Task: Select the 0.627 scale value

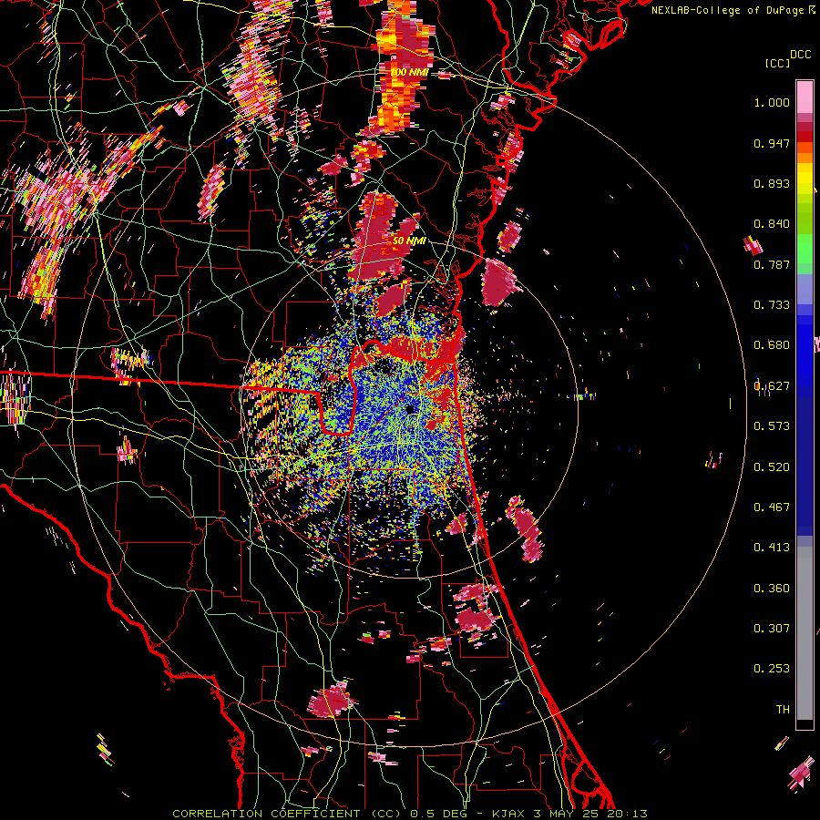Action: [772, 386]
